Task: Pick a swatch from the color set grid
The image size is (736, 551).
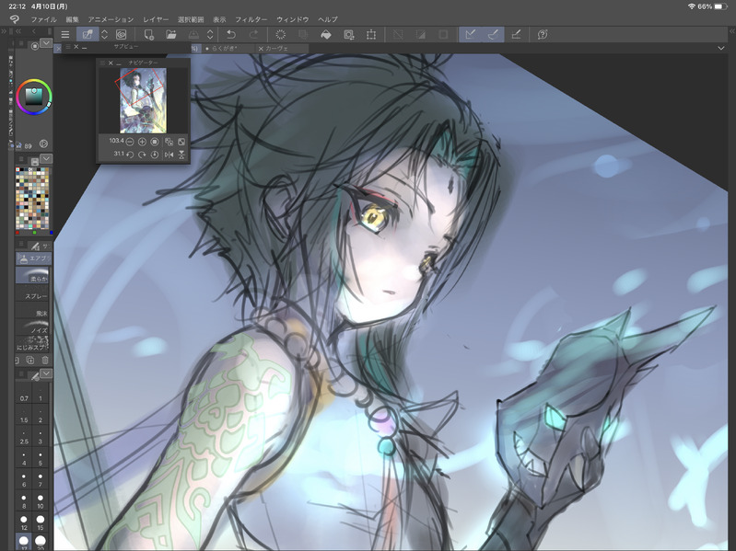Action: pyautogui.click(x=32, y=198)
